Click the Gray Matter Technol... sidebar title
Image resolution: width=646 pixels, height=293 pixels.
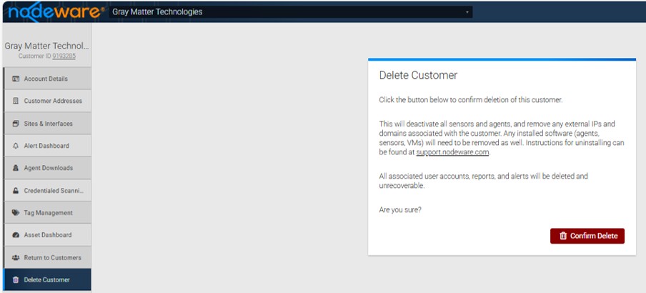point(46,46)
